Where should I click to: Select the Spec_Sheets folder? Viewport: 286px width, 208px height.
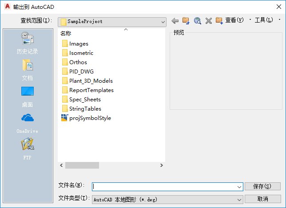(81, 99)
